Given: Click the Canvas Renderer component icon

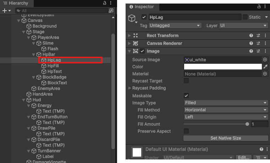Looking at the screenshot, I should point(136,43).
